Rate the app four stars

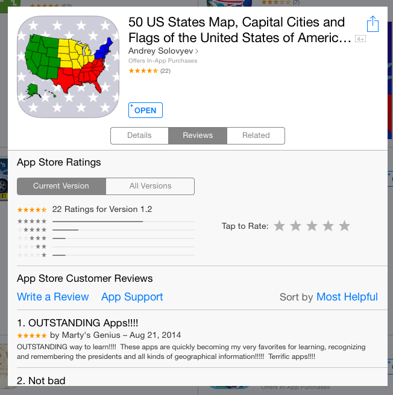coord(328,226)
